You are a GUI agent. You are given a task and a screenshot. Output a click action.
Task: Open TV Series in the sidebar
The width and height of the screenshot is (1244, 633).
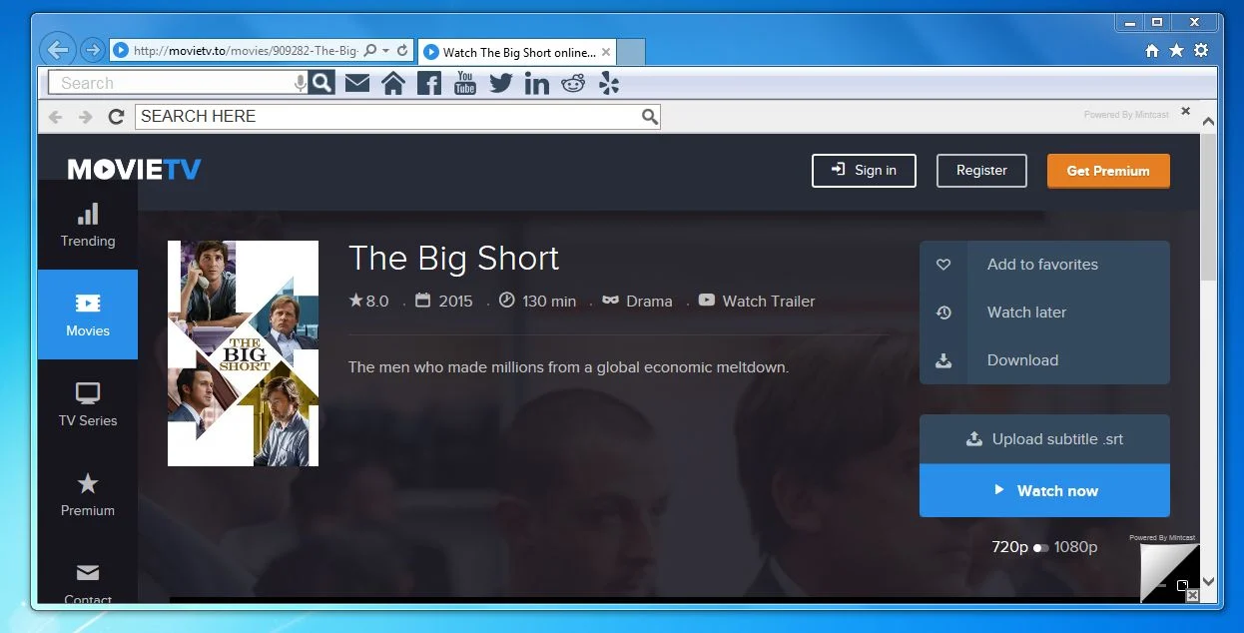click(x=88, y=404)
